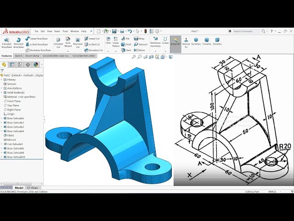Image resolution: width=294 pixels, height=221 pixels.
Task: Apply the Fillet tool
Action: point(108,41)
